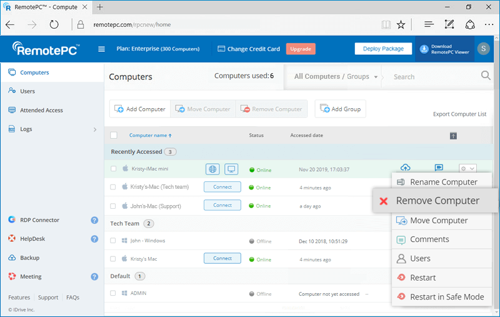
Task: Select Move Computer from context menu
Action: point(442,220)
